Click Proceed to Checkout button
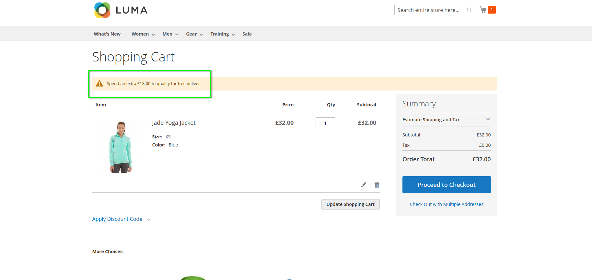592x280 pixels. tap(447, 185)
